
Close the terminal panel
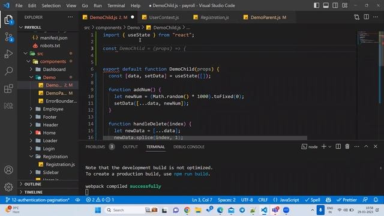pyautogui.click(x=376, y=146)
